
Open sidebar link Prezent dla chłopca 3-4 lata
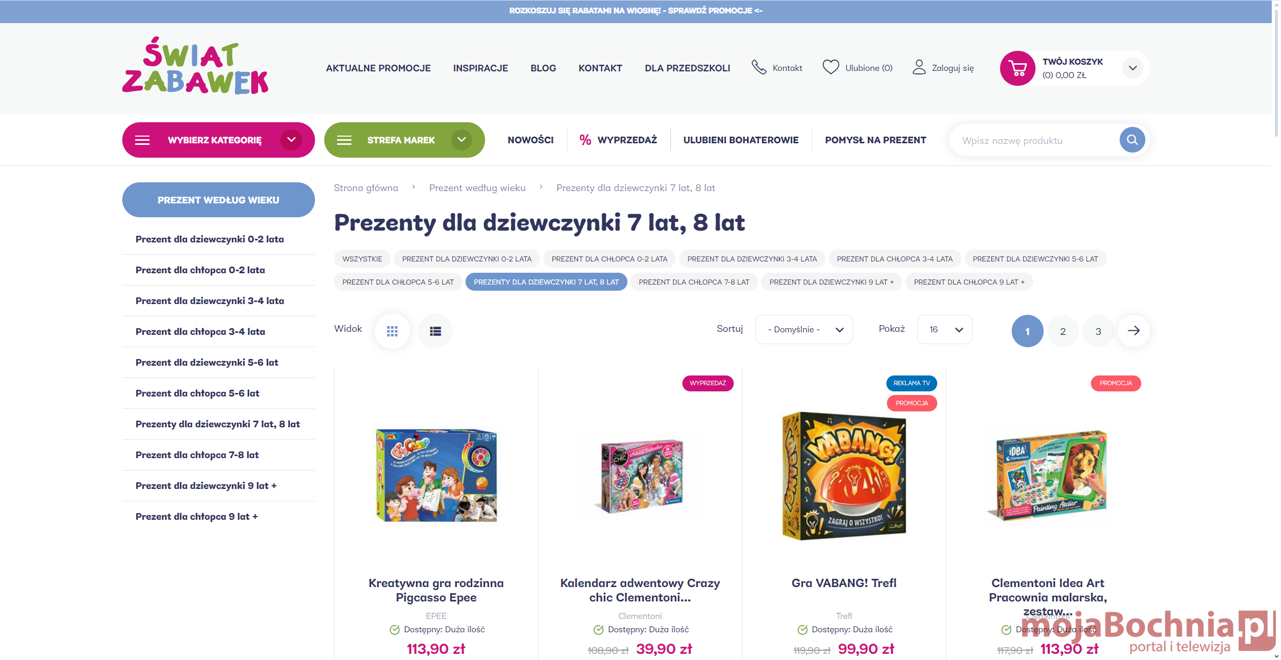(x=200, y=332)
